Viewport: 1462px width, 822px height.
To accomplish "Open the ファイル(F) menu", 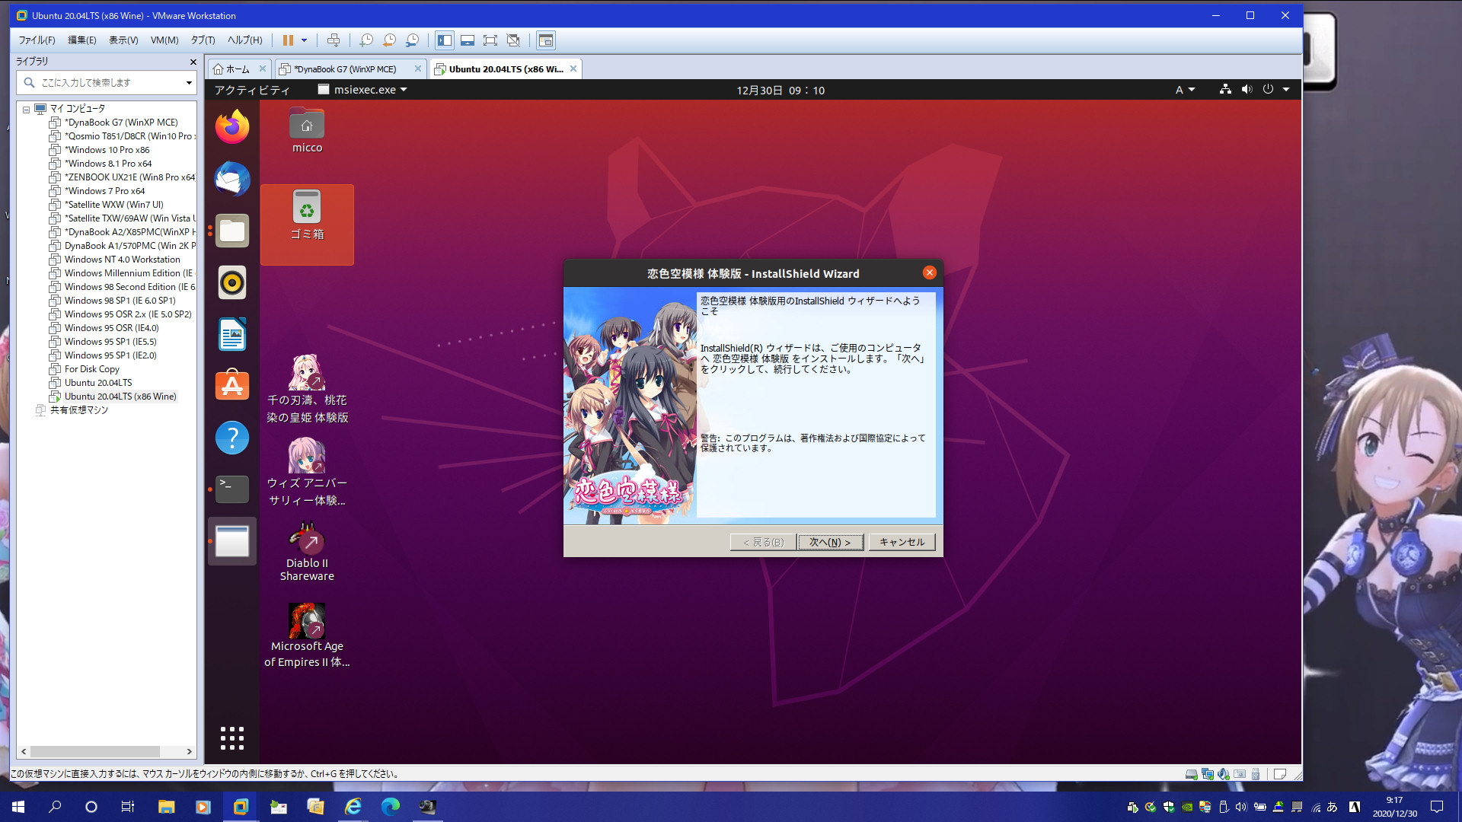I will (x=37, y=40).
